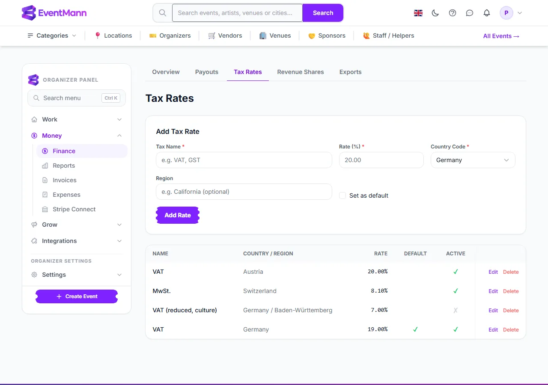Check the Set as default checkbox
The height and width of the screenshot is (385, 548).
pos(342,195)
